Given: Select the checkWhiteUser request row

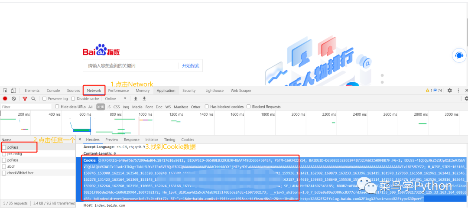Looking at the screenshot, I should pyautogui.click(x=38, y=173).
